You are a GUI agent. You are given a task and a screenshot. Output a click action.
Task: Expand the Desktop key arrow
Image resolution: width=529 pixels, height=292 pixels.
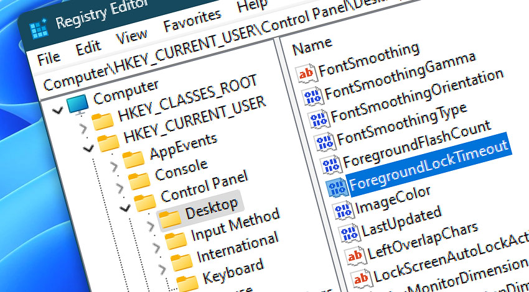pos(151,227)
